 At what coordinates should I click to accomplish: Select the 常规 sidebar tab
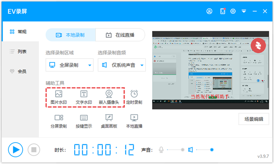tap(20, 32)
